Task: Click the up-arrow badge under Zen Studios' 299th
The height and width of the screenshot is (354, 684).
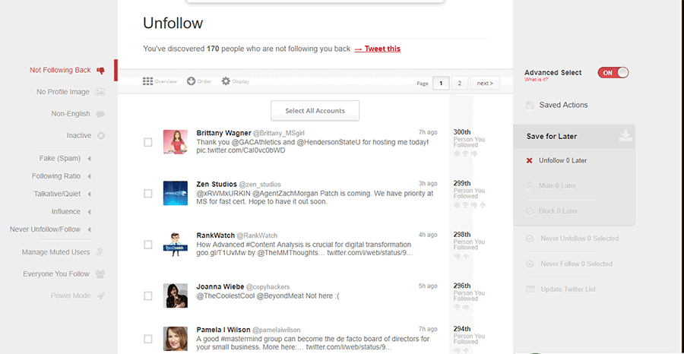Action: [x=483, y=205]
